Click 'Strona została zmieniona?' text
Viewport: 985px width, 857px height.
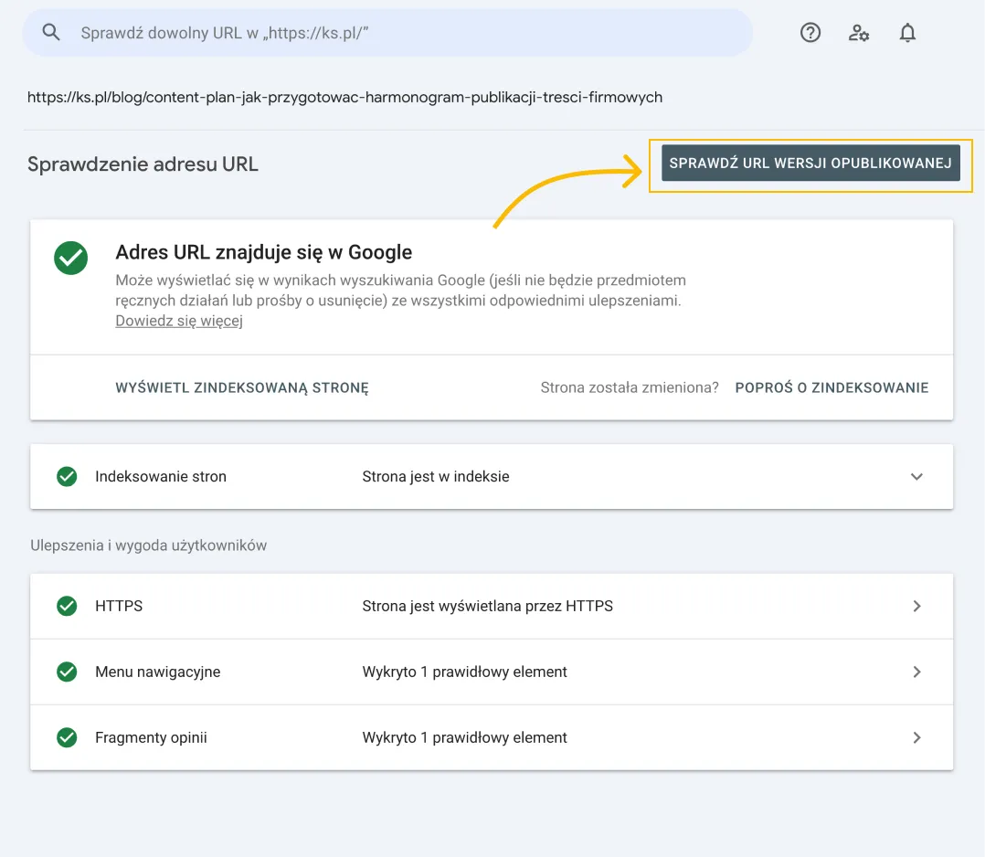[630, 387]
